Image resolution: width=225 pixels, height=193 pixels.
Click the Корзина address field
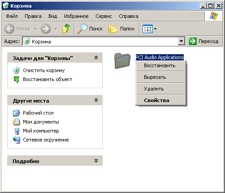coord(100,41)
